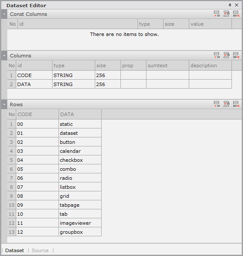Click the CODE column header in Rows
Screen dimensions: 243x256
[x=37, y=114]
